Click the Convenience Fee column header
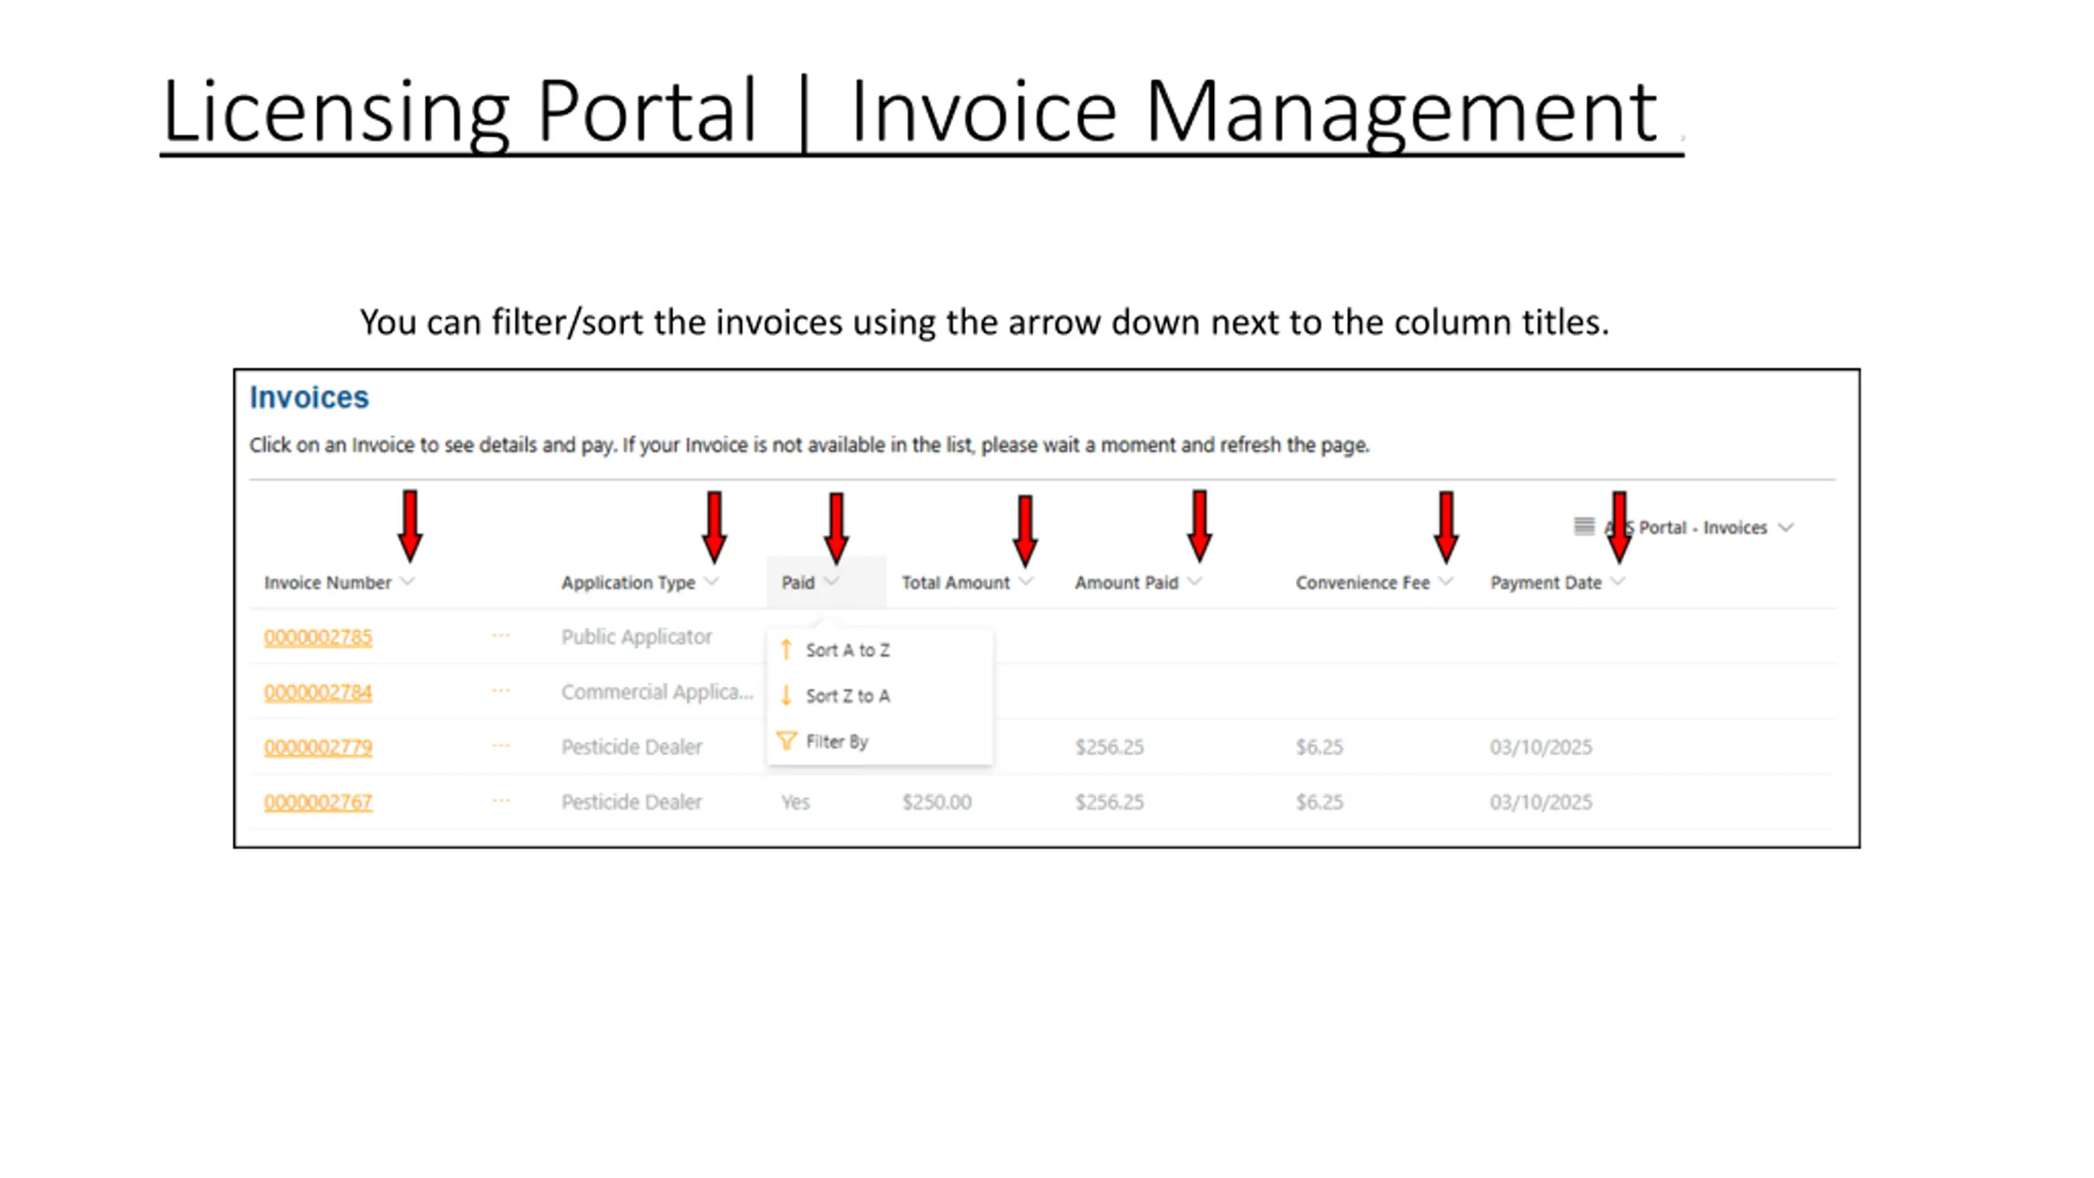Viewport: 2094px width, 1178px height. pos(1363,583)
